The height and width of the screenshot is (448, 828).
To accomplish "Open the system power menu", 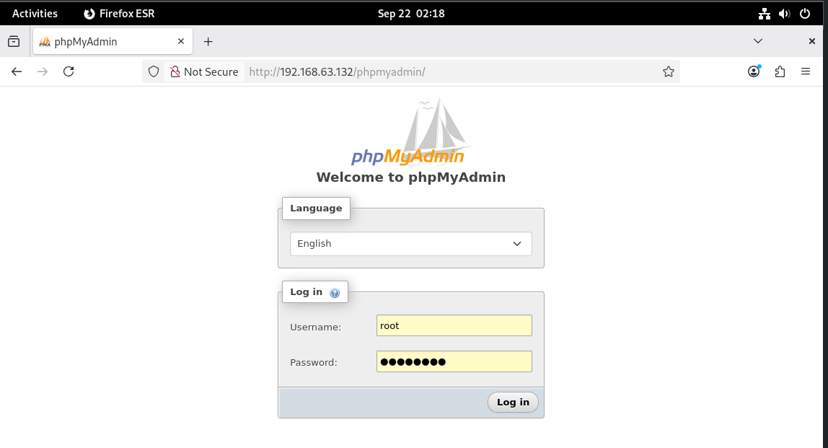I will [805, 14].
